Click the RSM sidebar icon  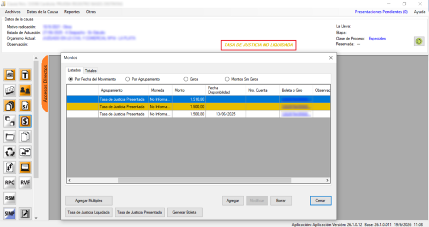coord(10,198)
